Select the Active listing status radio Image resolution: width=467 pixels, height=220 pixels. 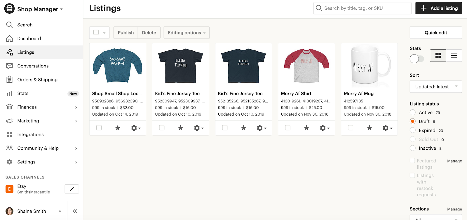413,112
